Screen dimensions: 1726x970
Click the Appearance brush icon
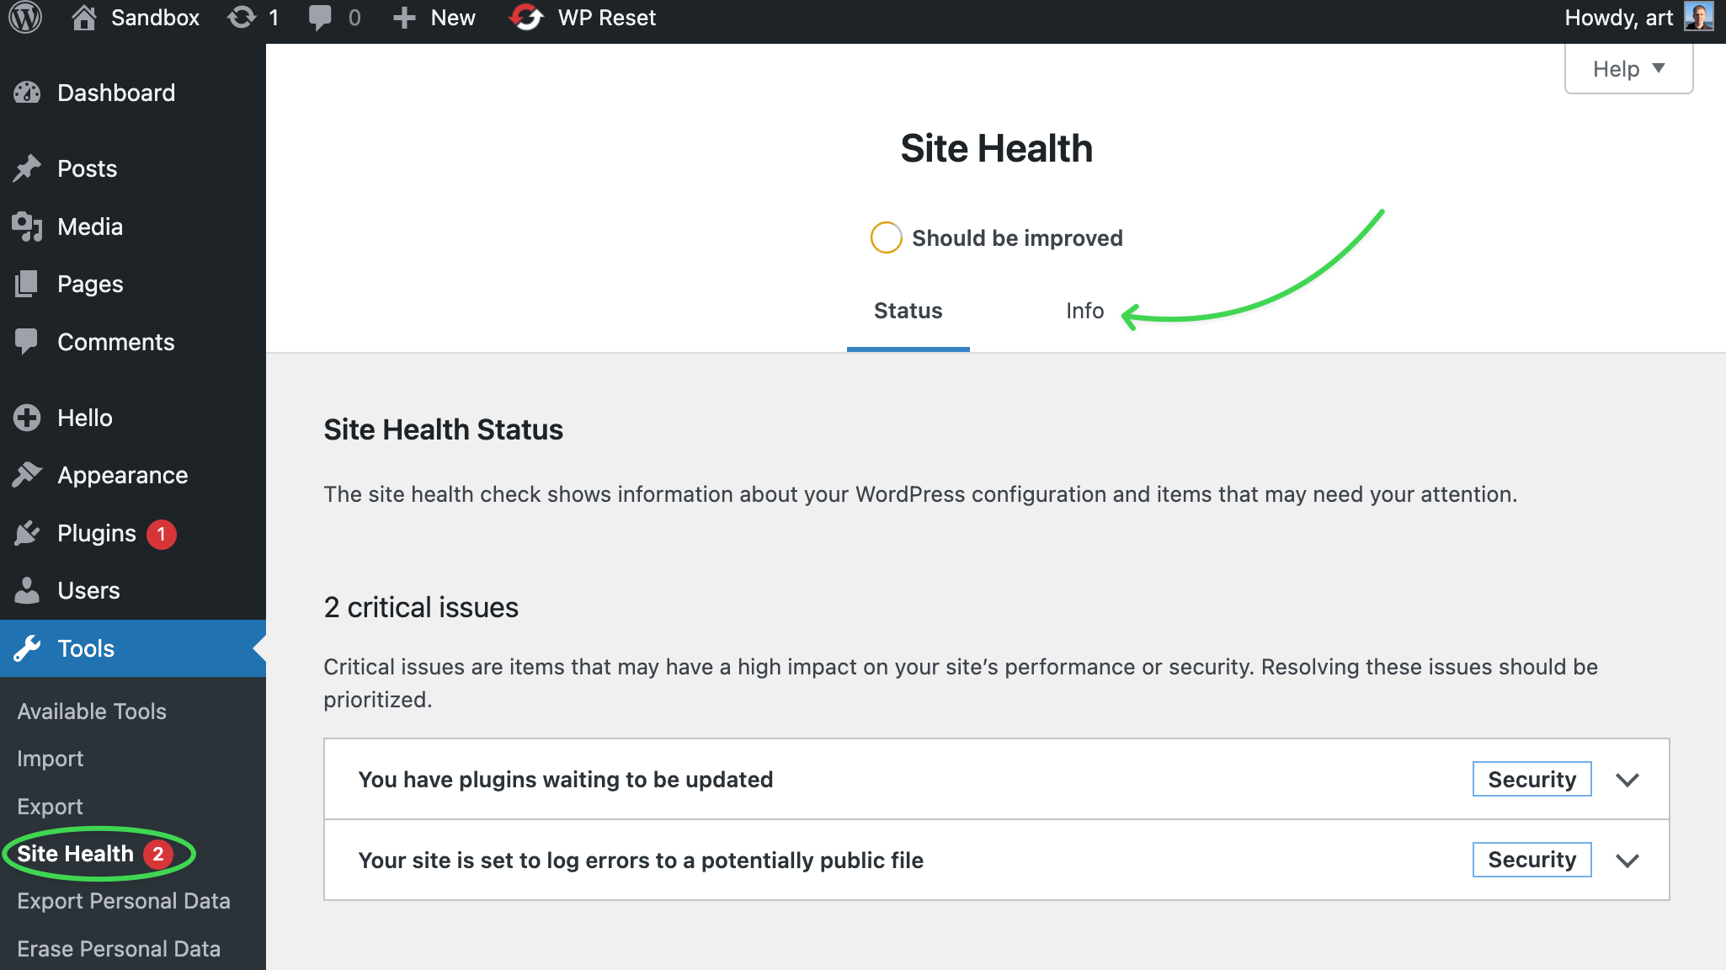click(x=27, y=475)
